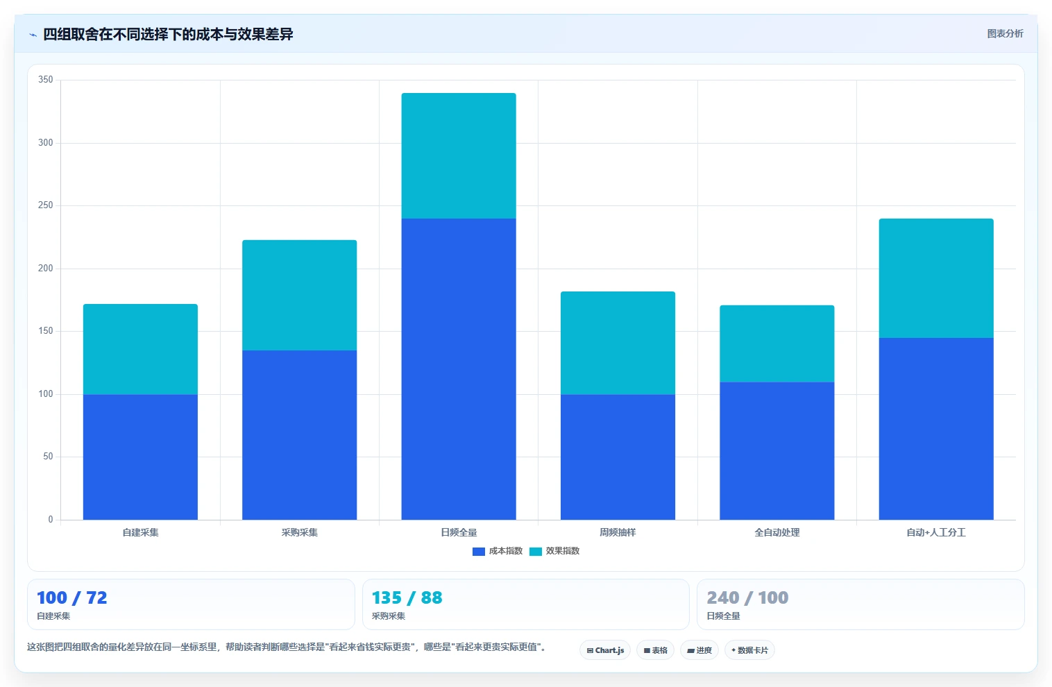
Task: Click the cyan effect segment for 日频全量
Action: [459, 155]
